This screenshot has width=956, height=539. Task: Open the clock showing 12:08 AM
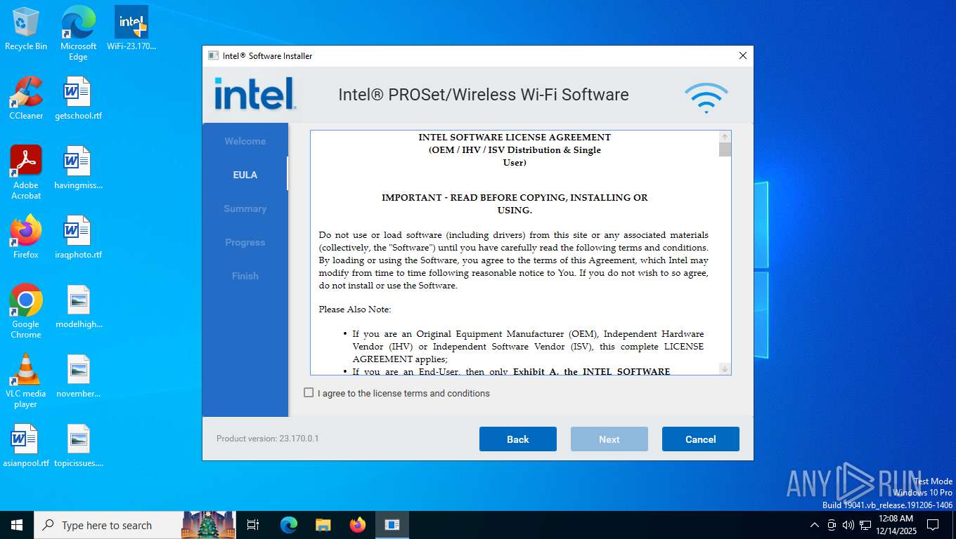click(x=896, y=525)
